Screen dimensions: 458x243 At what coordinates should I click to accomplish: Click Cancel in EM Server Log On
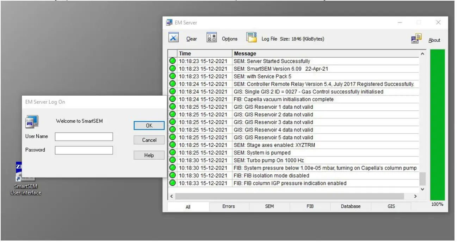pos(149,140)
